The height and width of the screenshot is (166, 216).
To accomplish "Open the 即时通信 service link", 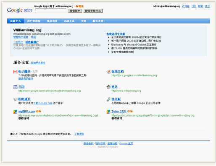I will [24, 99].
